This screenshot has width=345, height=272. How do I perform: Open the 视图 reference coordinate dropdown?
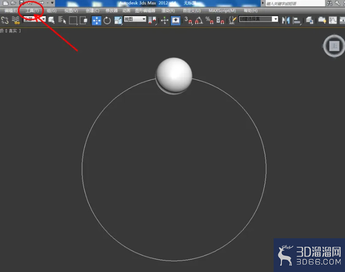(135, 19)
